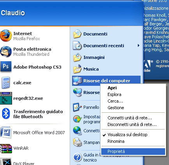Open the Documenti folder icon
169x165 pixels.
pos(77,34)
